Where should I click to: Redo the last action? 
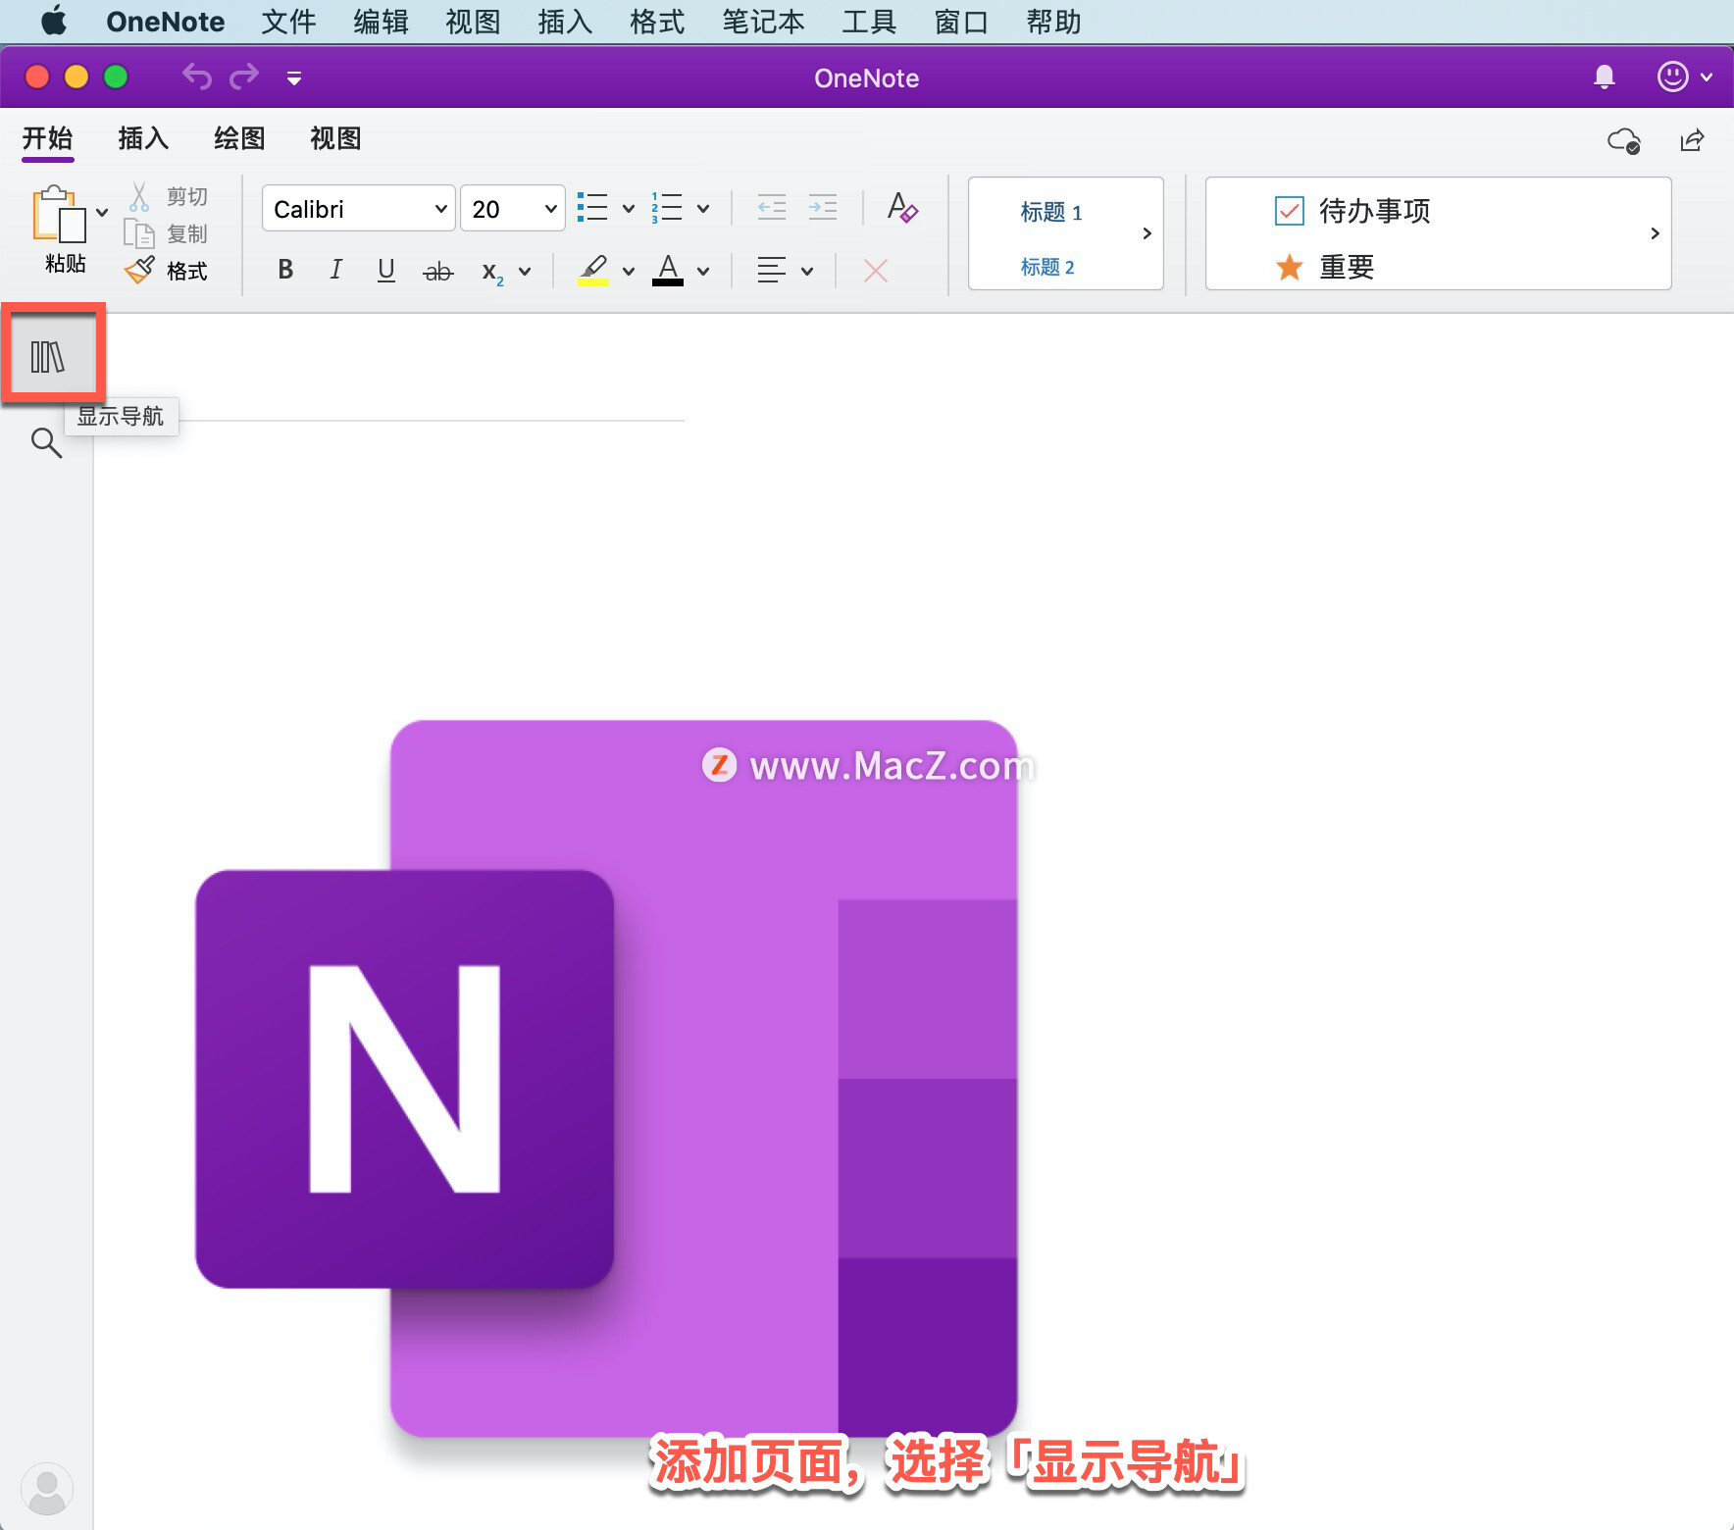244,76
